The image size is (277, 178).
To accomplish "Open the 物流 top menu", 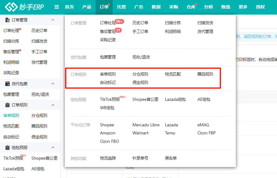I will coord(226,7).
